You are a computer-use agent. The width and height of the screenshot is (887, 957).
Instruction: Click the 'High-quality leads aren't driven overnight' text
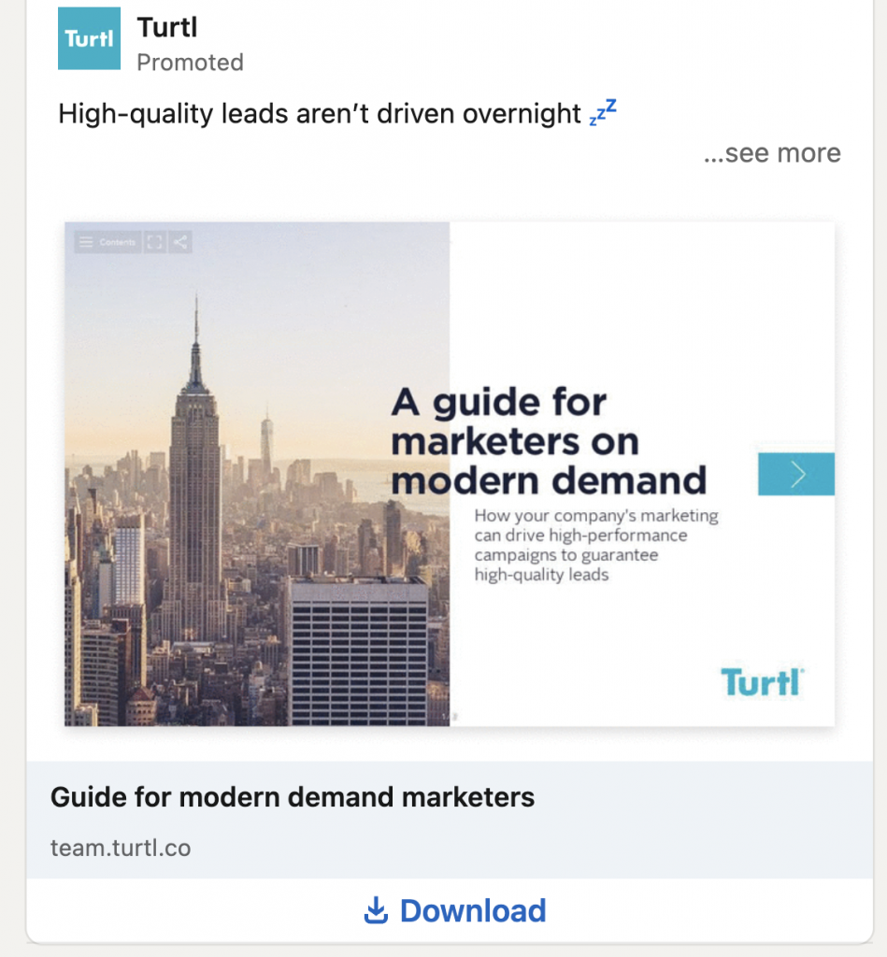coord(320,114)
